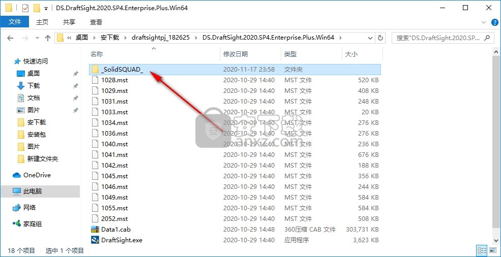The image size is (501, 257).
Task: Open recent locations dropdown arrow
Action: 37,38
